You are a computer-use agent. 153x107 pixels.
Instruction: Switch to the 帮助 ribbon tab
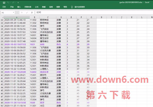65,7
